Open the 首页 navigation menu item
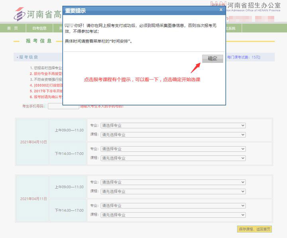 pos(13,28)
